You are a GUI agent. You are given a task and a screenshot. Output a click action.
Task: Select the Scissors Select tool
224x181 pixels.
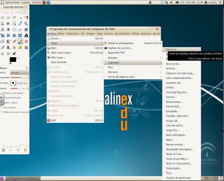(x=2, y=24)
